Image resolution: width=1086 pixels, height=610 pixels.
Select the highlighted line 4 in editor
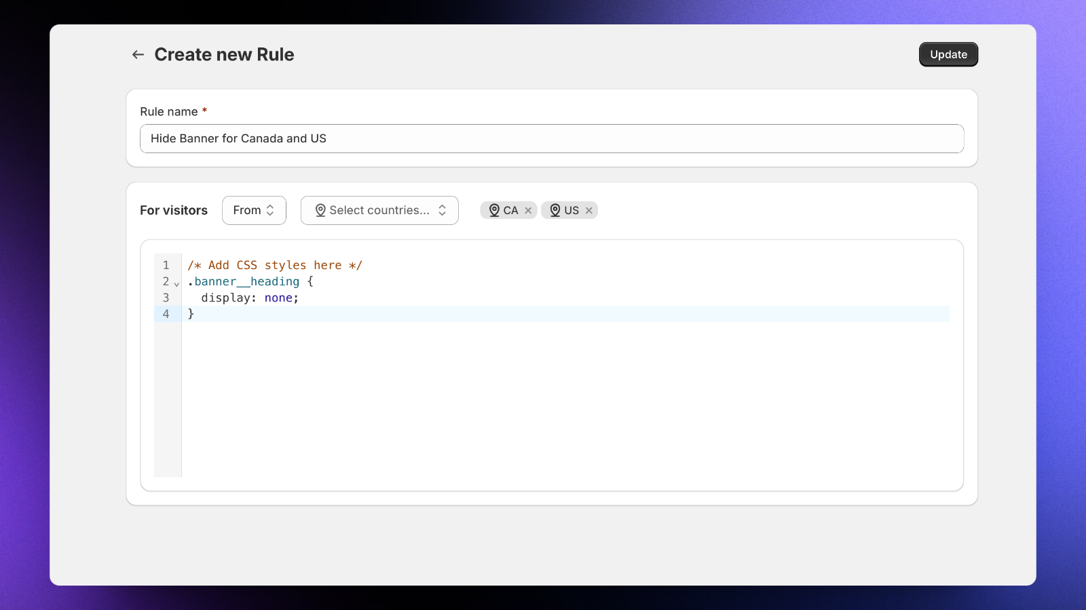point(543,314)
